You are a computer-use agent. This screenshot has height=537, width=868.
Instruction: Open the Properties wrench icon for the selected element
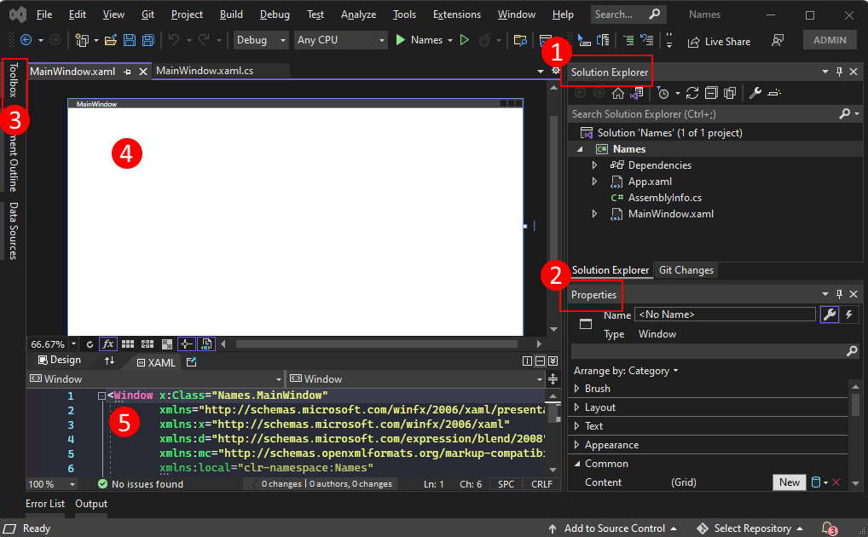click(x=829, y=315)
